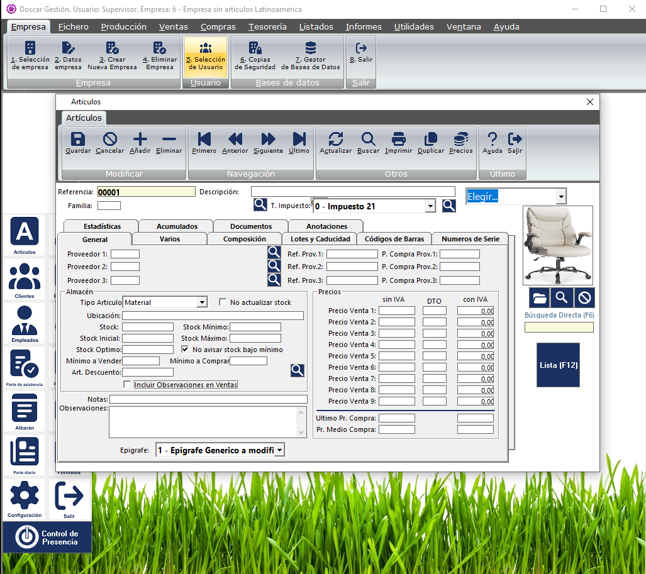
Task: Open Clientes from left sidebar
Action: 25,280
